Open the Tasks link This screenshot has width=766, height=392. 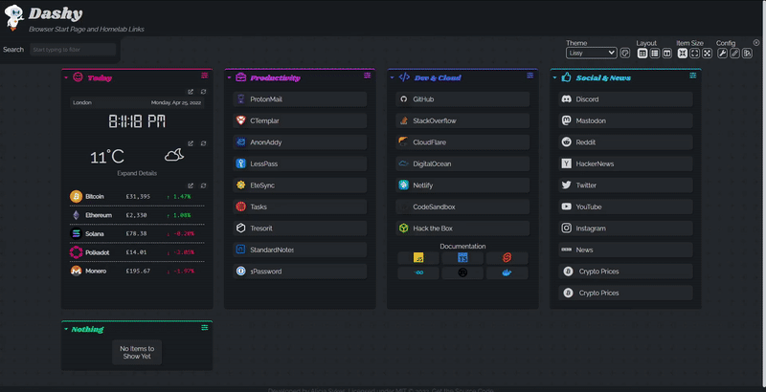tap(300, 207)
